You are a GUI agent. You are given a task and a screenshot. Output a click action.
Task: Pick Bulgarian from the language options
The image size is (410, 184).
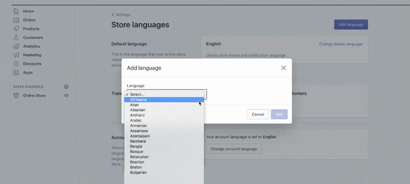(x=138, y=173)
